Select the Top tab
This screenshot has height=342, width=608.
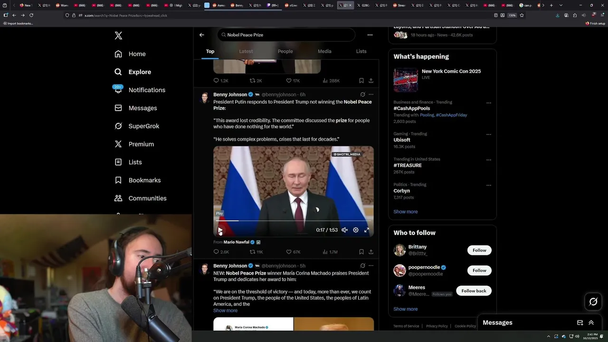click(x=210, y=51)
